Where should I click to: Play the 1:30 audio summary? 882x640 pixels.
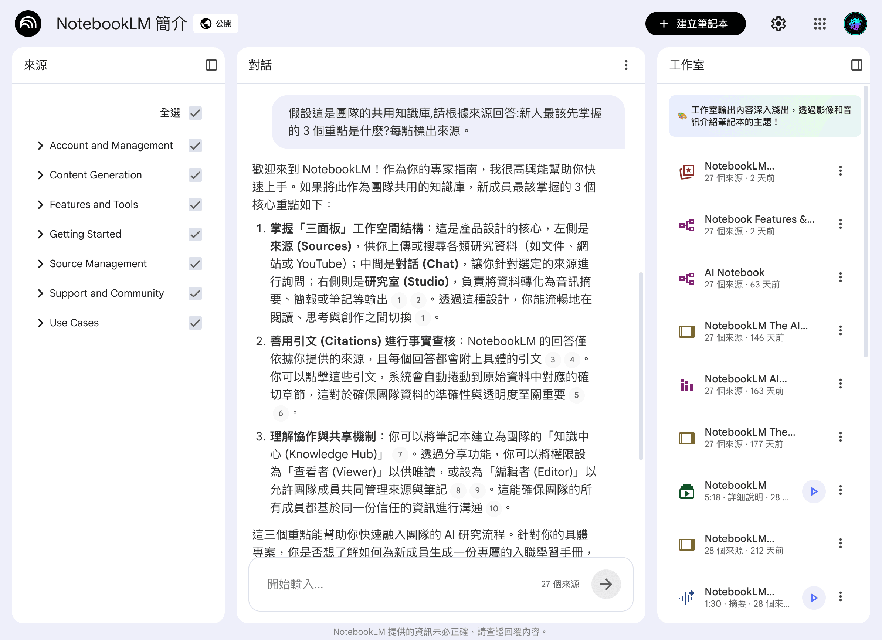(814, 598)
